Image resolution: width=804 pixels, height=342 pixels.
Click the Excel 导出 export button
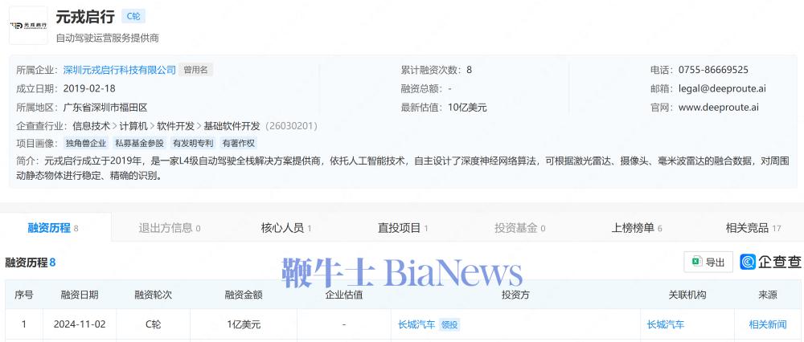pyautogui.click(x=708, y=262)
